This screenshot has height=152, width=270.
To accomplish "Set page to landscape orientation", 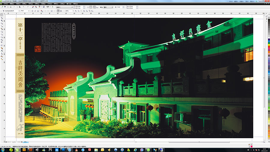I will pyautogui.click(x=91, y=7).
